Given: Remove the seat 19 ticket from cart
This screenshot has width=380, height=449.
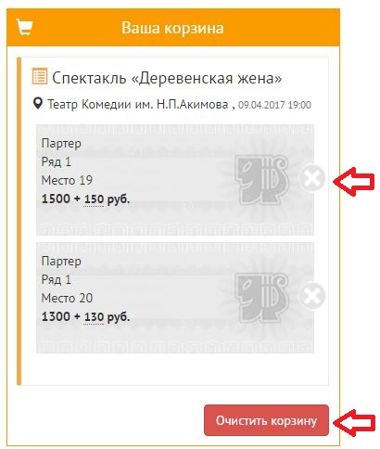Looking at the screenshot, I should [312, 178].
